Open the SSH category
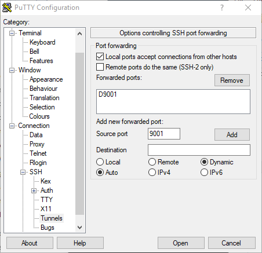This screenshot has height=253, width=262. pos(36,172)
